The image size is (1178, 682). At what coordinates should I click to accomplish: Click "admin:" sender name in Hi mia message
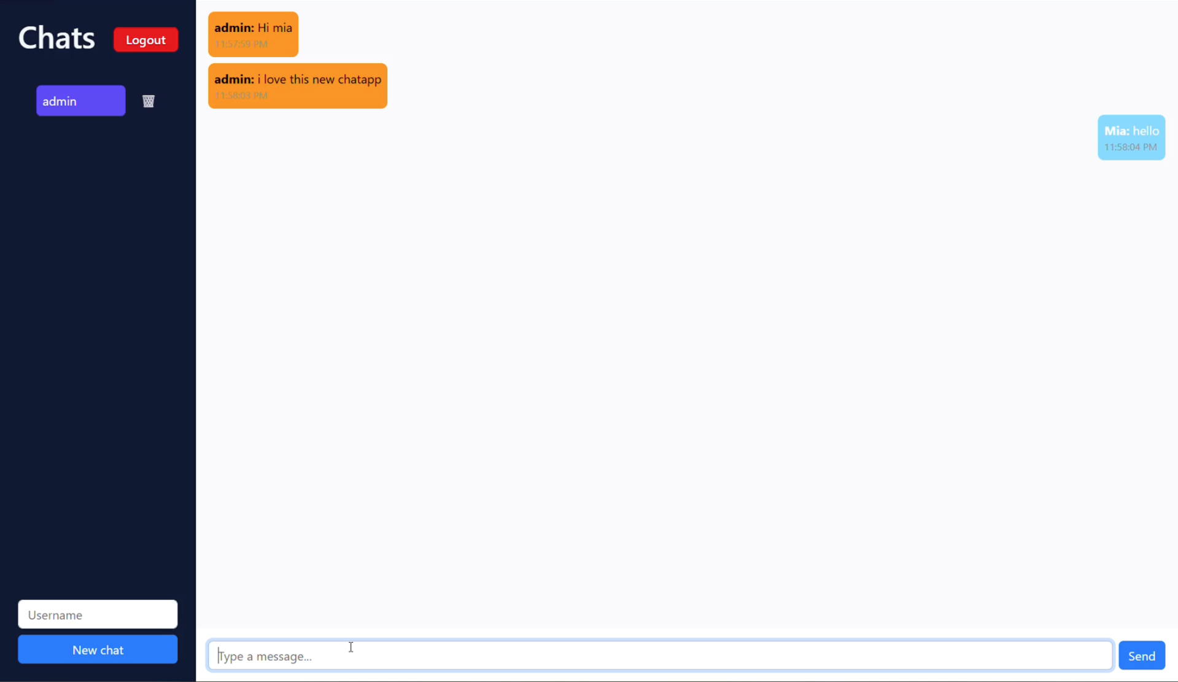pyautogui.click(x=234, y=28)
